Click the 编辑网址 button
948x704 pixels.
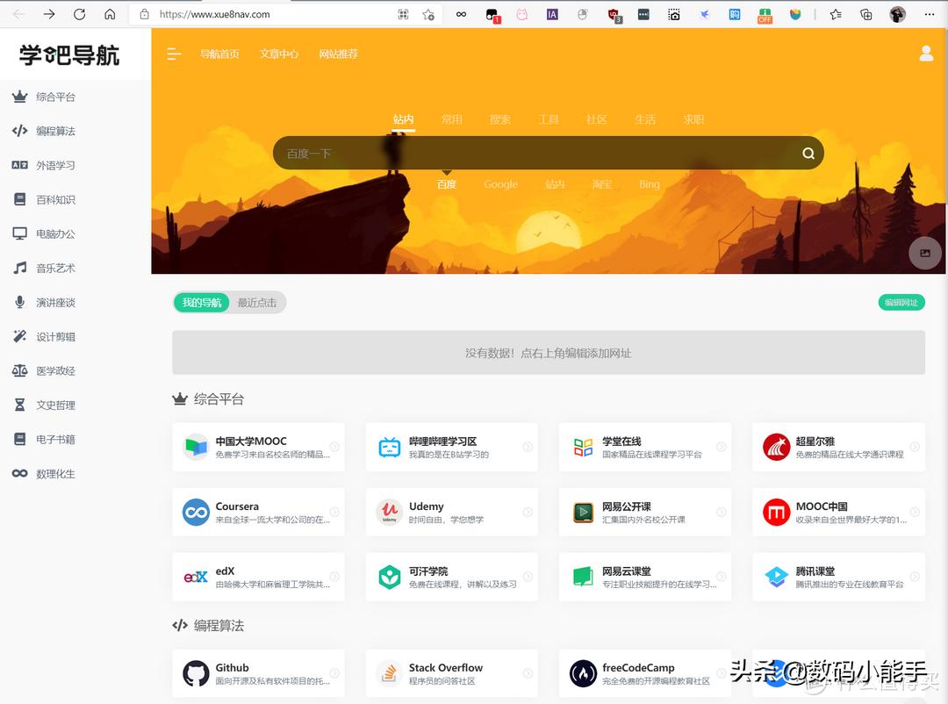tap(901, 303)
